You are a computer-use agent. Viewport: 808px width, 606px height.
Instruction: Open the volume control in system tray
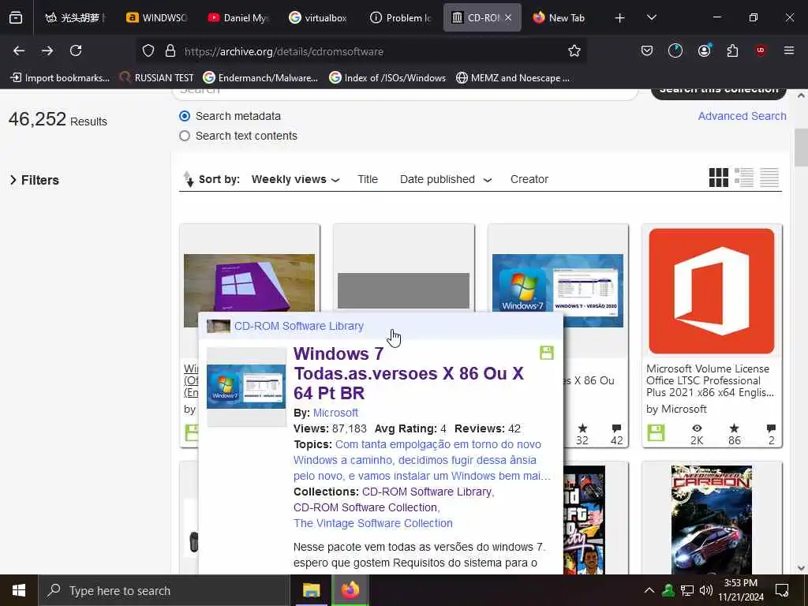pos(706,590)
